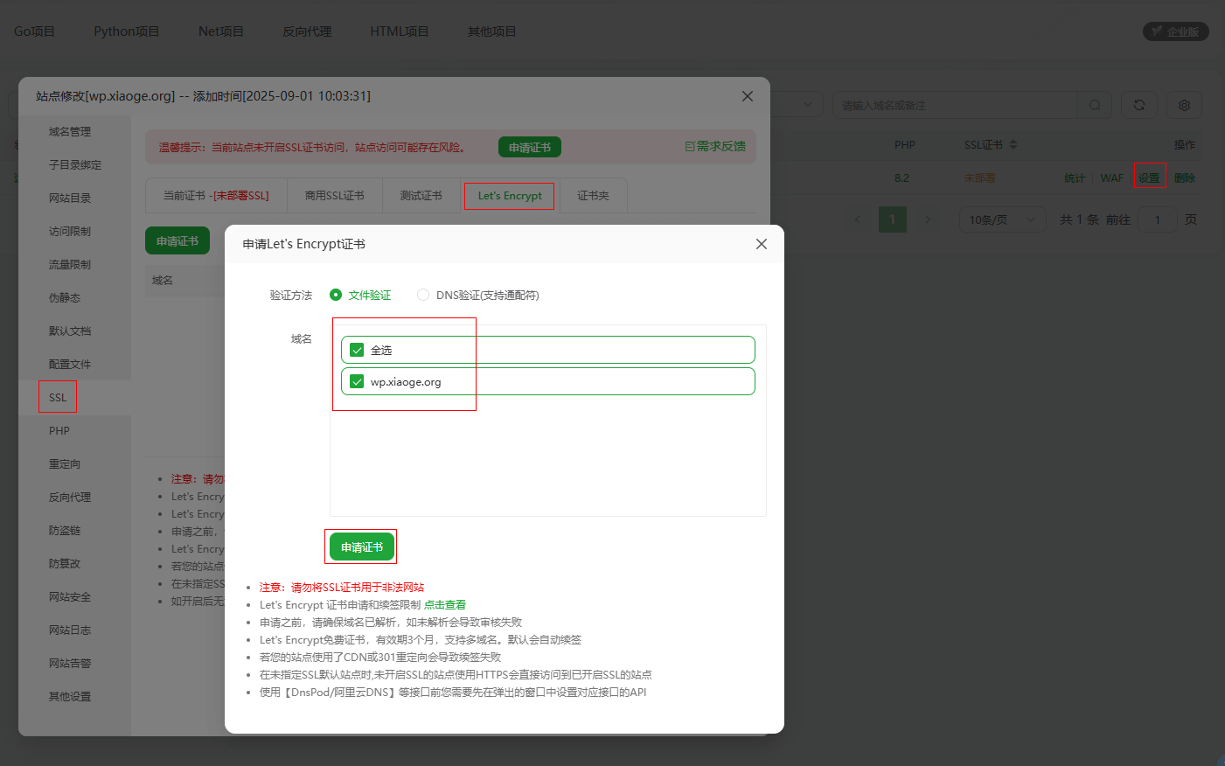Refresh the site list with the refresh icon
Image resolution: width=1225 pixels, height=766 pixels.
pyautogui.click(x=1138, y=105)
